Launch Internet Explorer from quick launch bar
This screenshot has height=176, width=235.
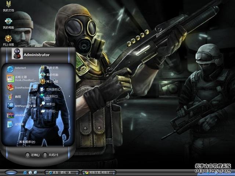click(x=25, y=173)
